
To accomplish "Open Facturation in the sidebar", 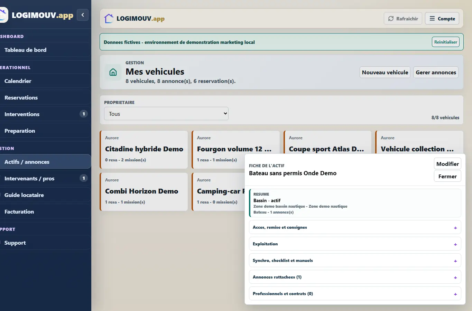I will (x=45, y=211).
